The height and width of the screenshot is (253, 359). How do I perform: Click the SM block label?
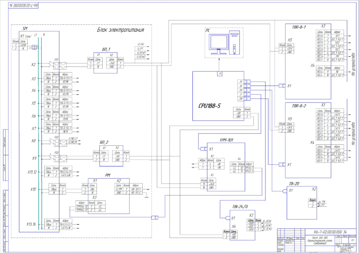tap(25, 28)
